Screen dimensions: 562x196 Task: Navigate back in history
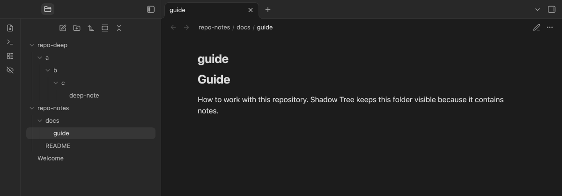click(173, 28)
